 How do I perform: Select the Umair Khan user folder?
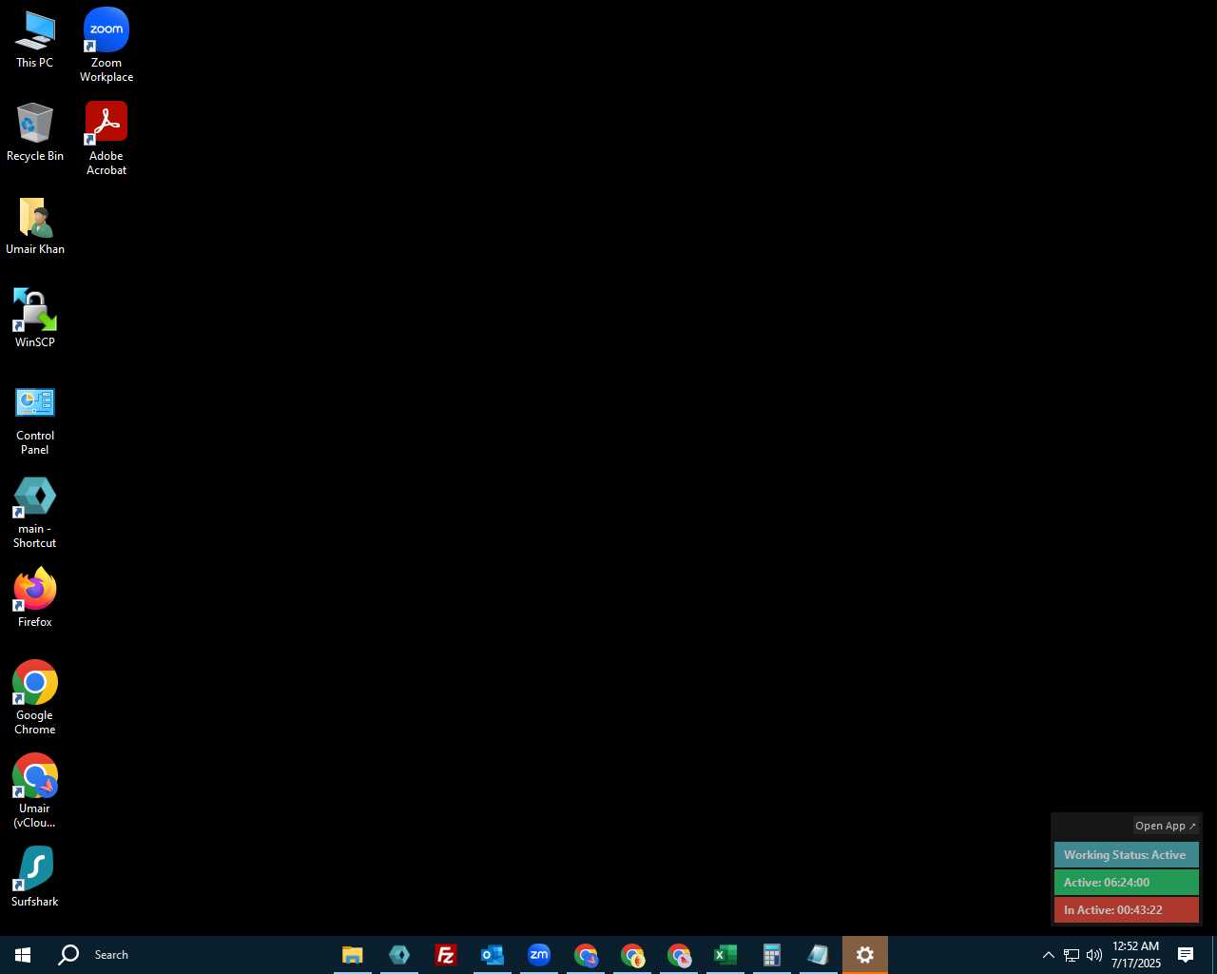[34, 226]
